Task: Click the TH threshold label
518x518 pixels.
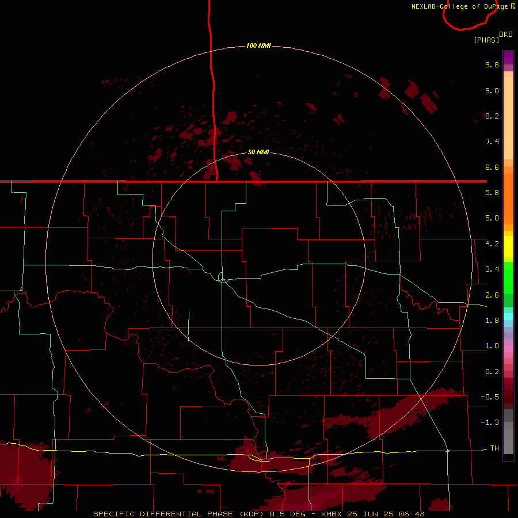Action: pos(494,448)
